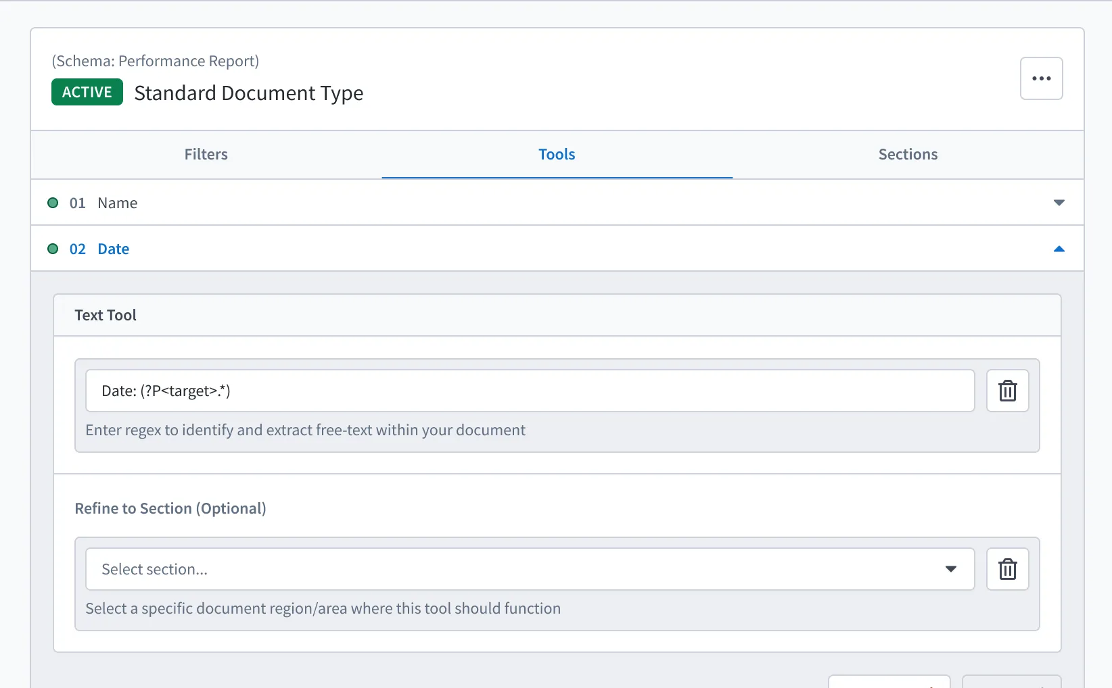Remove the Refine to Section selection
The width and height of the screenshot is (1112, 688).
pos(1007,569)
